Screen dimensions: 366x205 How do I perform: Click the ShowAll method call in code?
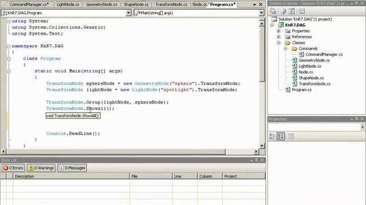click(x=96, y=109)
